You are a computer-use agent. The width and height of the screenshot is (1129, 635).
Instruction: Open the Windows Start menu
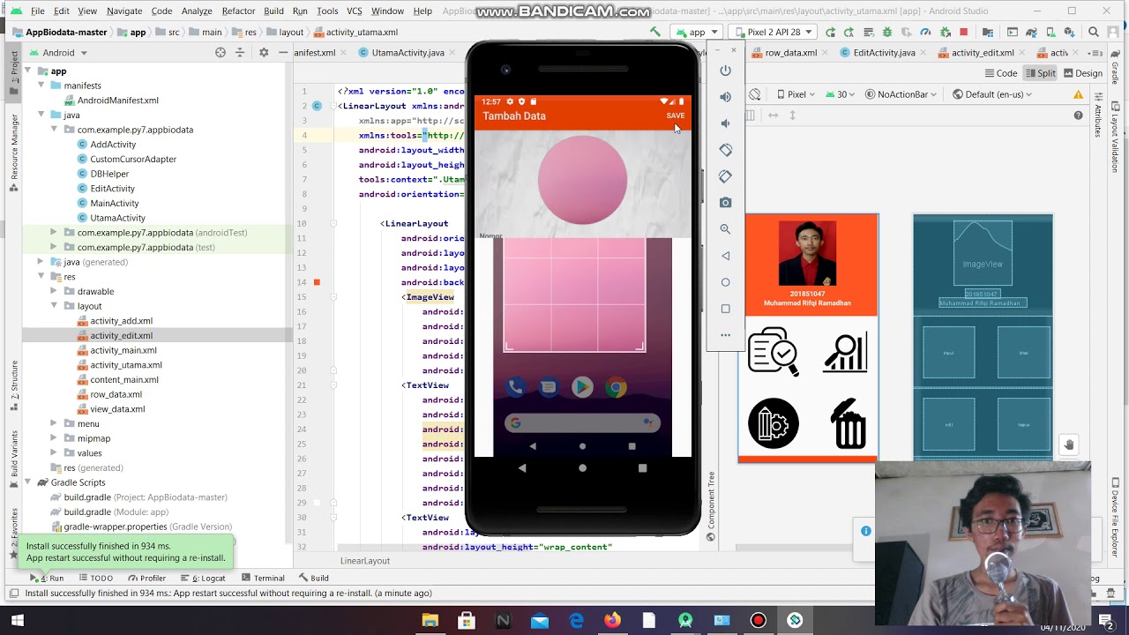17,621
